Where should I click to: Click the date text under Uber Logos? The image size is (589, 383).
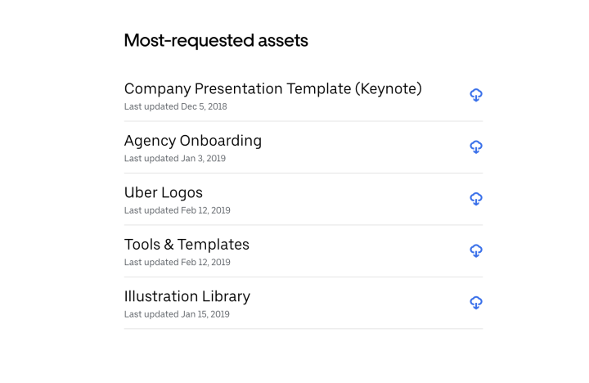pyautogui.click(x=178, y=210)
